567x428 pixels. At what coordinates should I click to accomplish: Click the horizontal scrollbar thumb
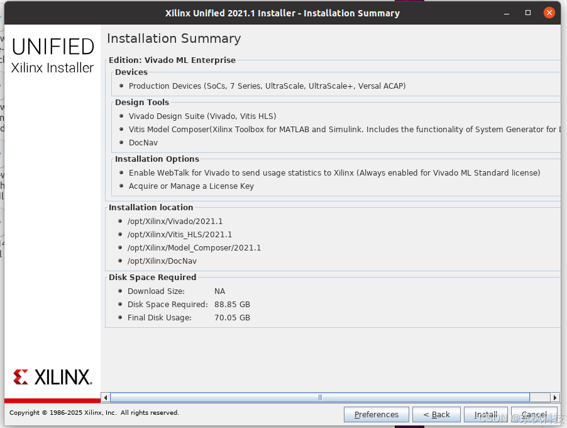(x=320, y=398)
